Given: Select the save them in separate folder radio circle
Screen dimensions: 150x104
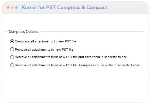Looking at the screenshot, I should pyautogui.click(x=12, y=57).
